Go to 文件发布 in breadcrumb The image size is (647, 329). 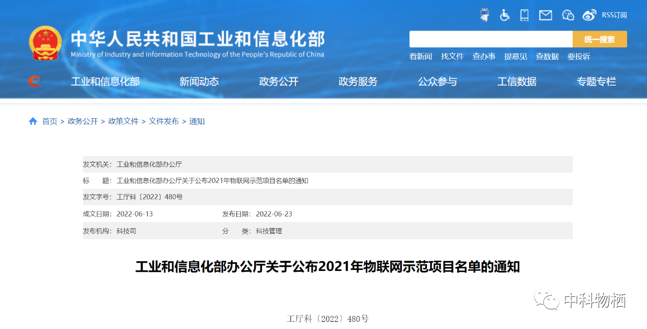164,121
